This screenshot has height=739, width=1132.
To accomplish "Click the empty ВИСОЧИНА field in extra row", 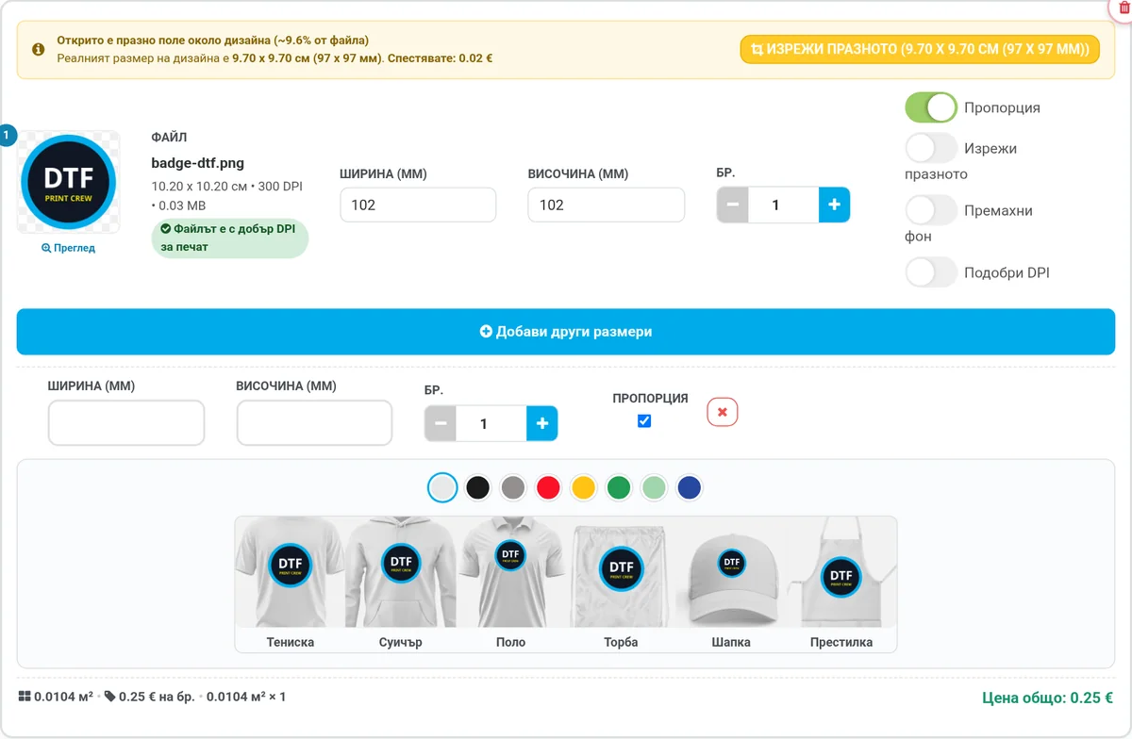I will [314, 423].
